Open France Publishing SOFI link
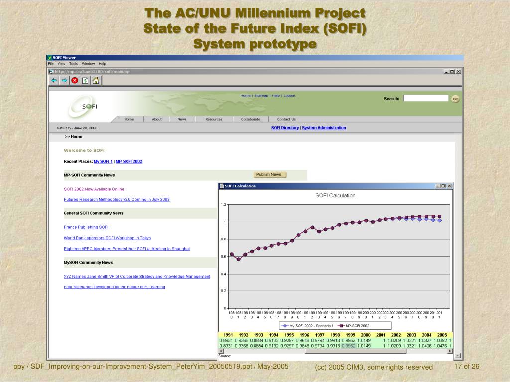The image size is (510, 382). point(86,227)
